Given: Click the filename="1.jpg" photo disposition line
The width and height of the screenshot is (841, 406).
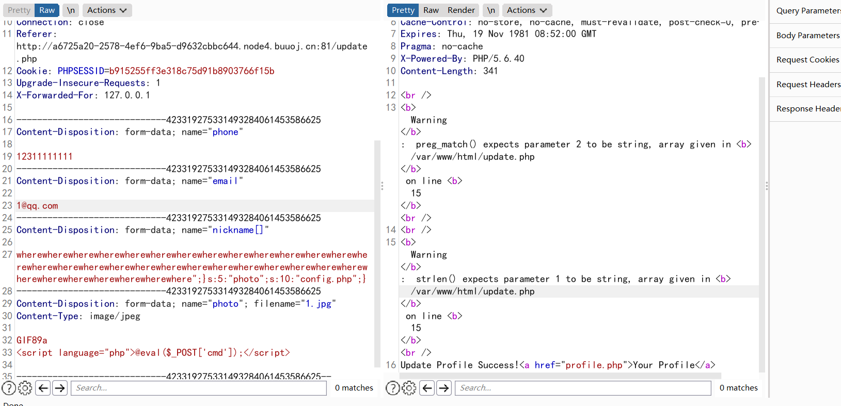Looking at the screenshot, I should coord(176,304).
